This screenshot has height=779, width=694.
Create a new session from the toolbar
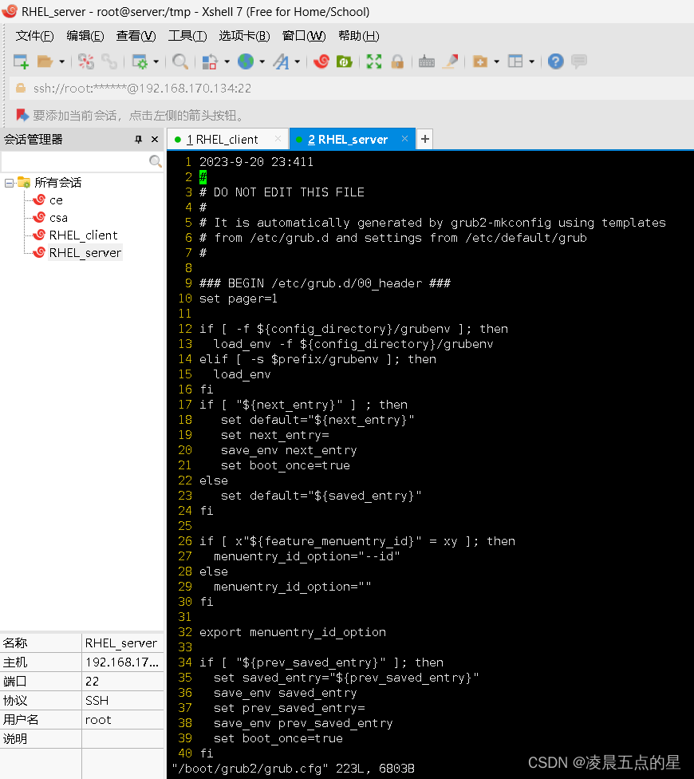(19, 61)
